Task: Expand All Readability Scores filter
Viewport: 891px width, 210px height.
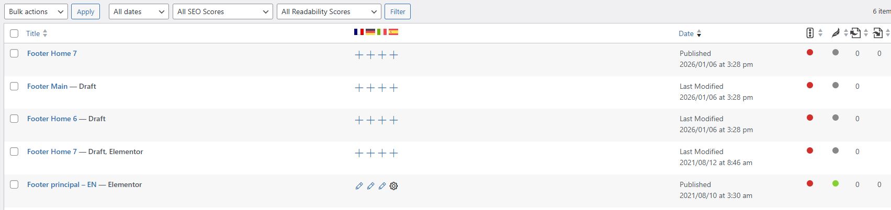Action: tap(328, 11)
